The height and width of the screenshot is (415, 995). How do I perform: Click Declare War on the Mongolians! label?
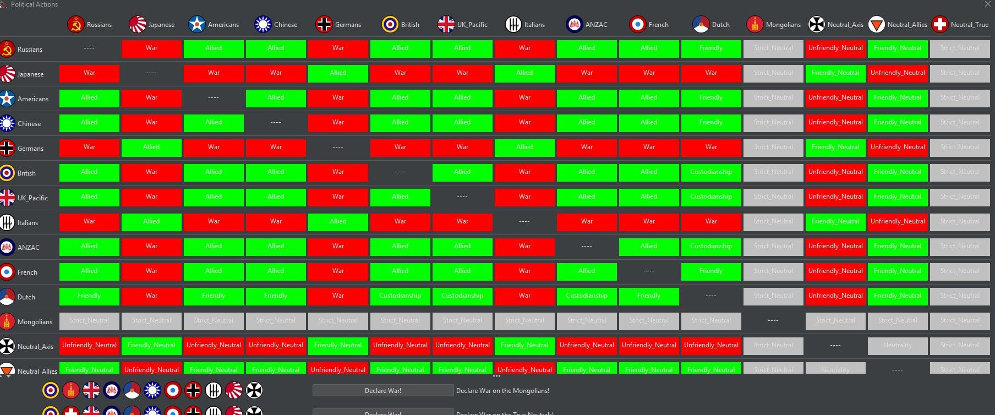pos(502,391)
